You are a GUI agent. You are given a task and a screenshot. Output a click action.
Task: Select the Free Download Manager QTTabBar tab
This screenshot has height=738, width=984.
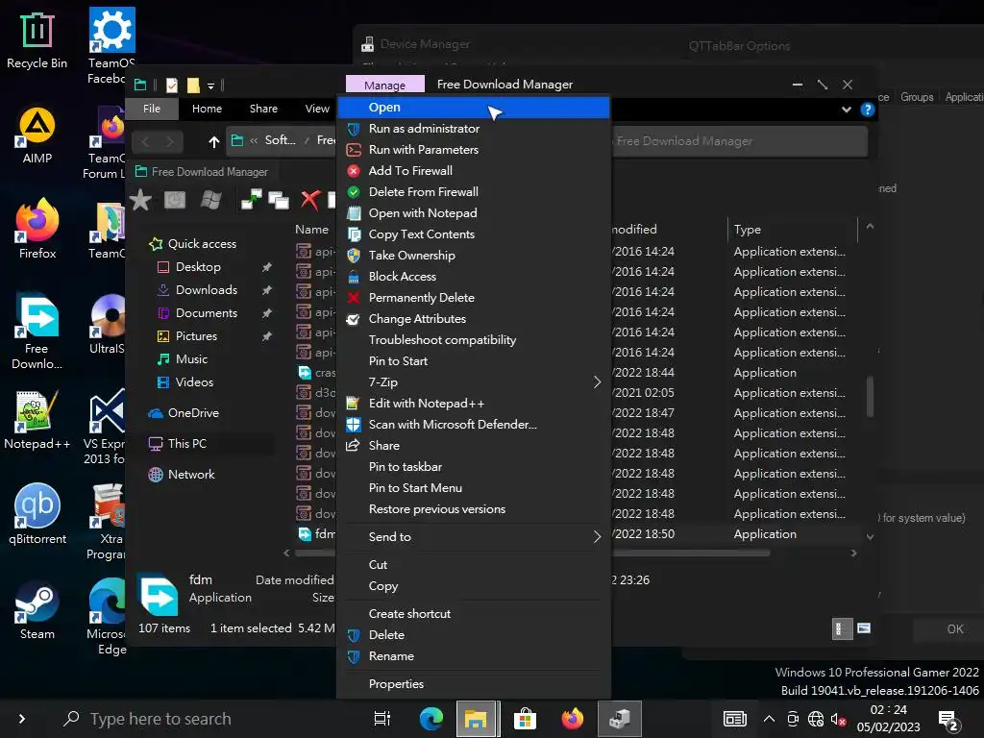203,172
